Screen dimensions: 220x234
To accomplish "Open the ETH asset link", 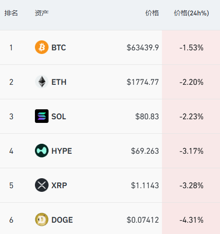I will click(59, 82).
